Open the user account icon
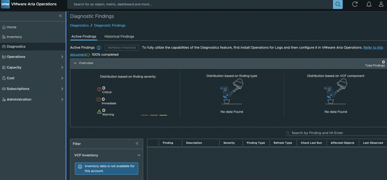This screenshot has height=180, width=387. click(381, 4)
